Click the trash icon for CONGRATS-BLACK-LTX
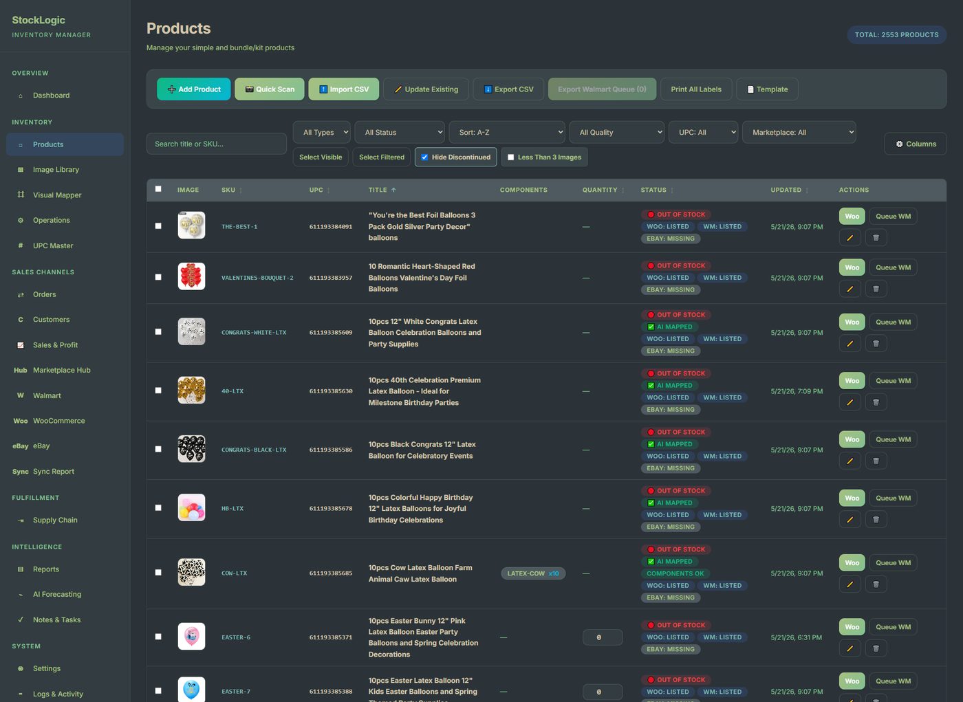963x702 pixels. click(876, 461)
